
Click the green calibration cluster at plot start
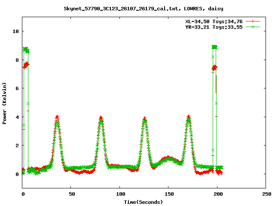(x=26, y=50)
